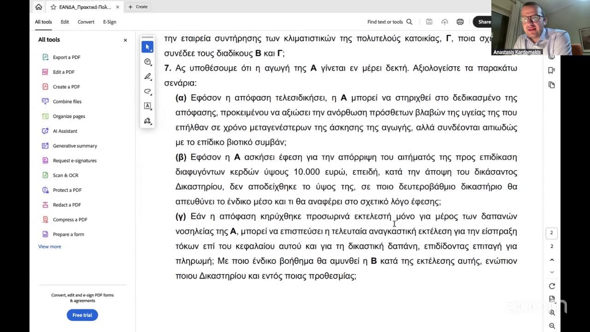
Task: Click the Share button
Action: coord(483,22)
